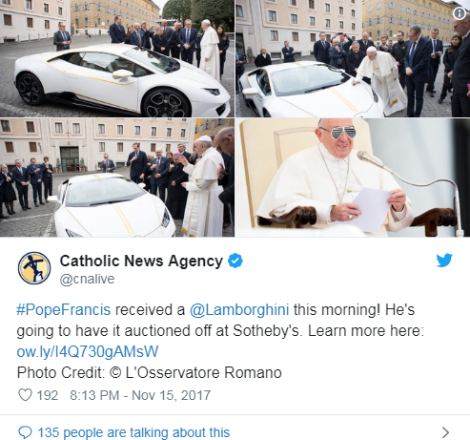This screenshot has height=440, width=470.
Task: Click the Catholic News Agency name
Action: click(x=141, y=261)
